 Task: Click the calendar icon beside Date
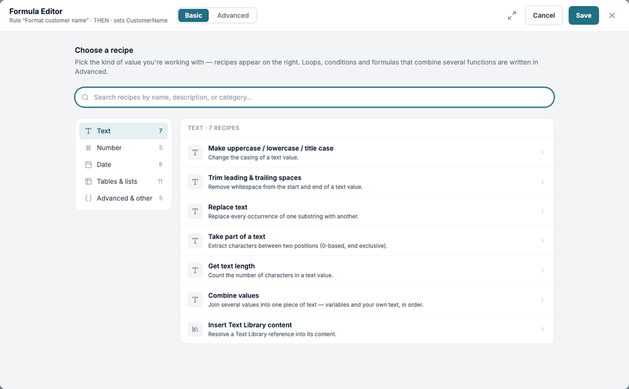click(88, 165)
